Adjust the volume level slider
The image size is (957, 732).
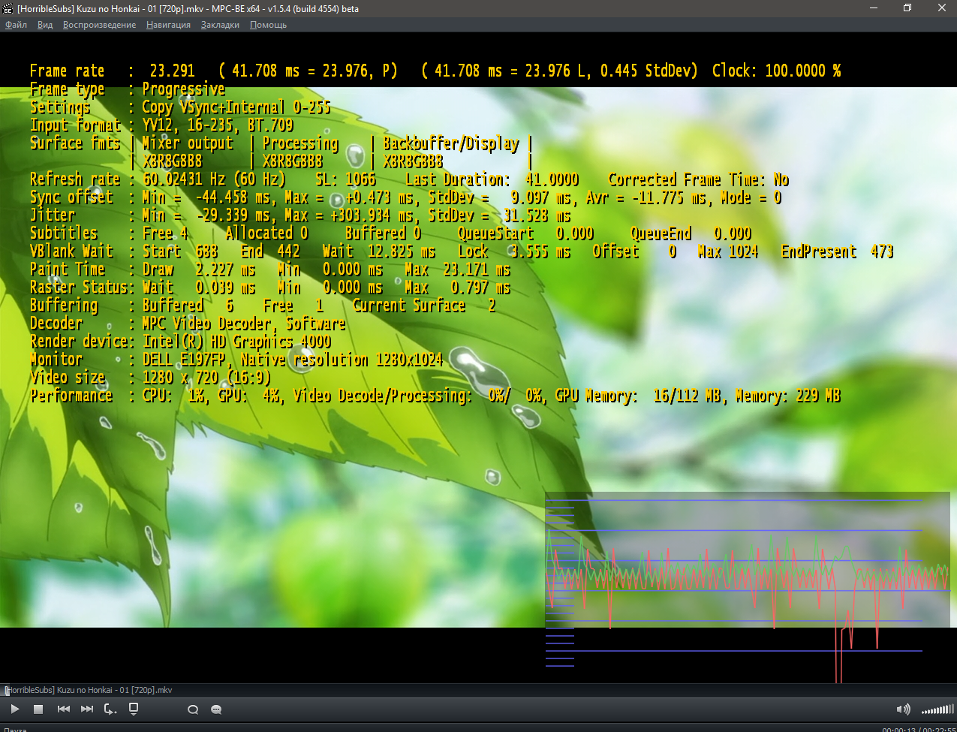click(937, 709)
